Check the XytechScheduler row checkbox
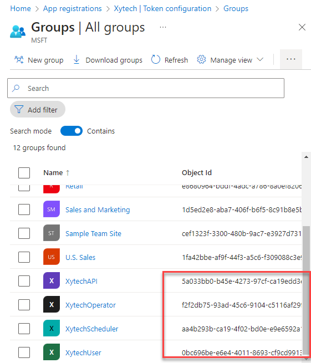Image resolution: width=311 pixels, height=363 pixels. tap(24, 329)
